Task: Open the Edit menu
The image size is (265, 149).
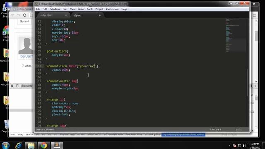Action: click(x=45, y=9)
